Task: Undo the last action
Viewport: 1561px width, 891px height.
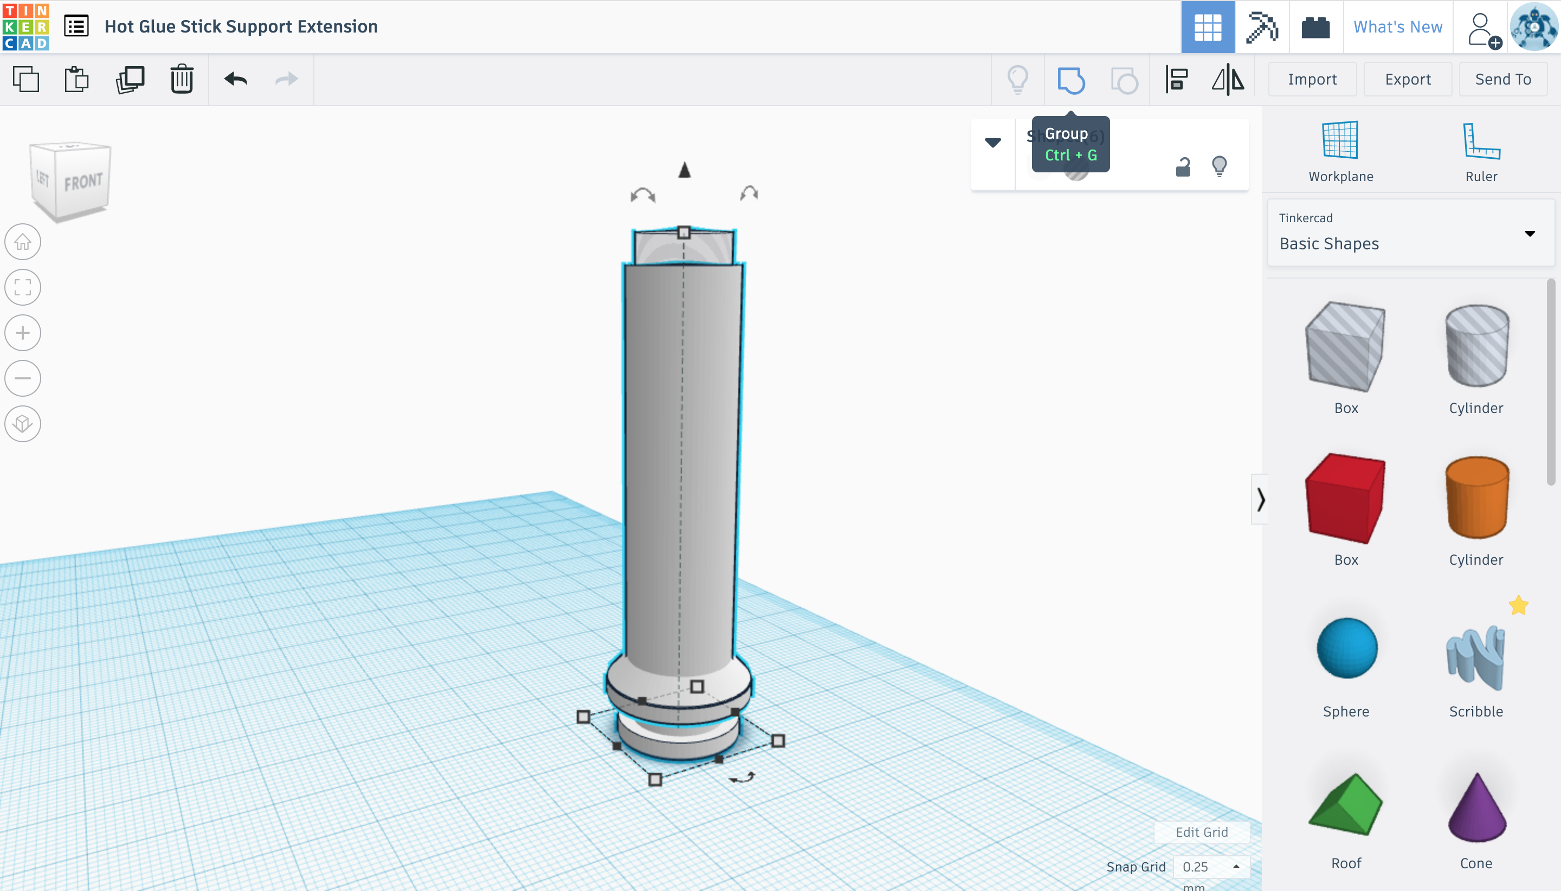Action: (236, 80)
